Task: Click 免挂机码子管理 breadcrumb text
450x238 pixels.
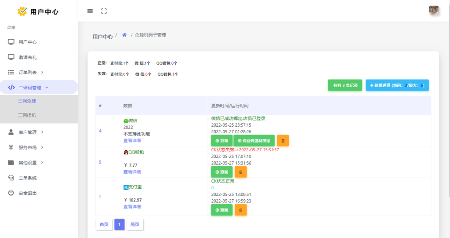Action: click(150, 35)
